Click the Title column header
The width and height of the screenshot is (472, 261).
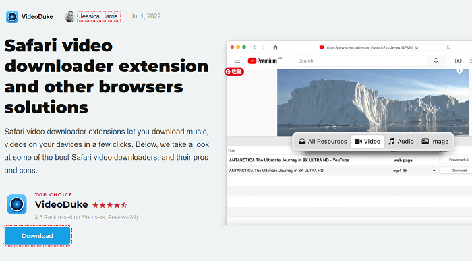click(x=231, y=150)
